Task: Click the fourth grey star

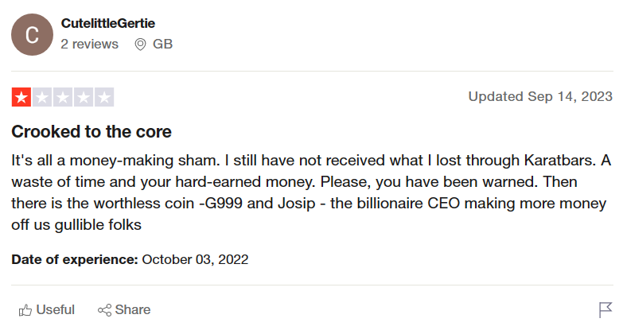Action: pos(84,97)
